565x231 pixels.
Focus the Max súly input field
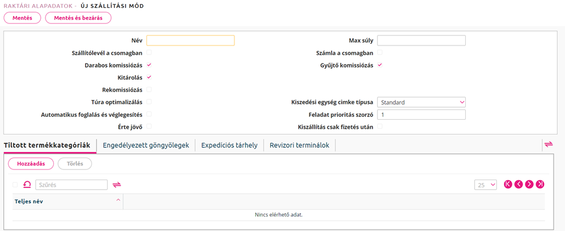(x=422, y=41)
